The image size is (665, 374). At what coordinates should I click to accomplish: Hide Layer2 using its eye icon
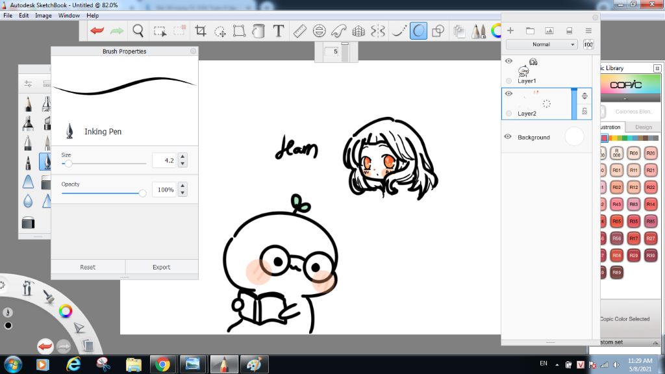tap(508, 93)
